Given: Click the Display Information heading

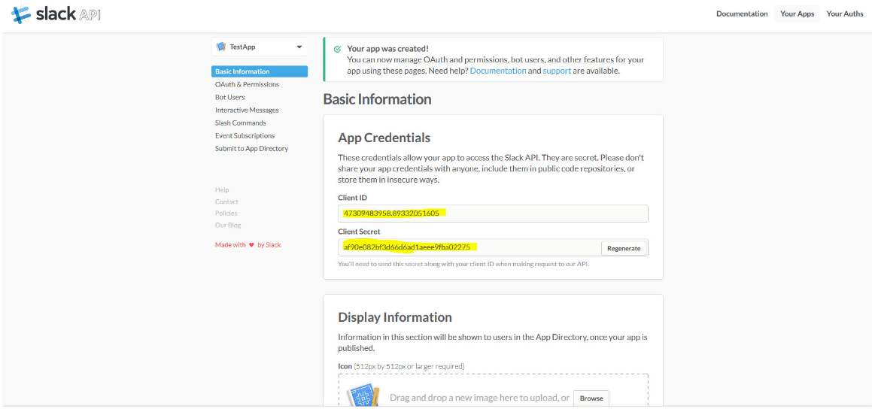Looking at the screenshot, I should click(395, 317).
